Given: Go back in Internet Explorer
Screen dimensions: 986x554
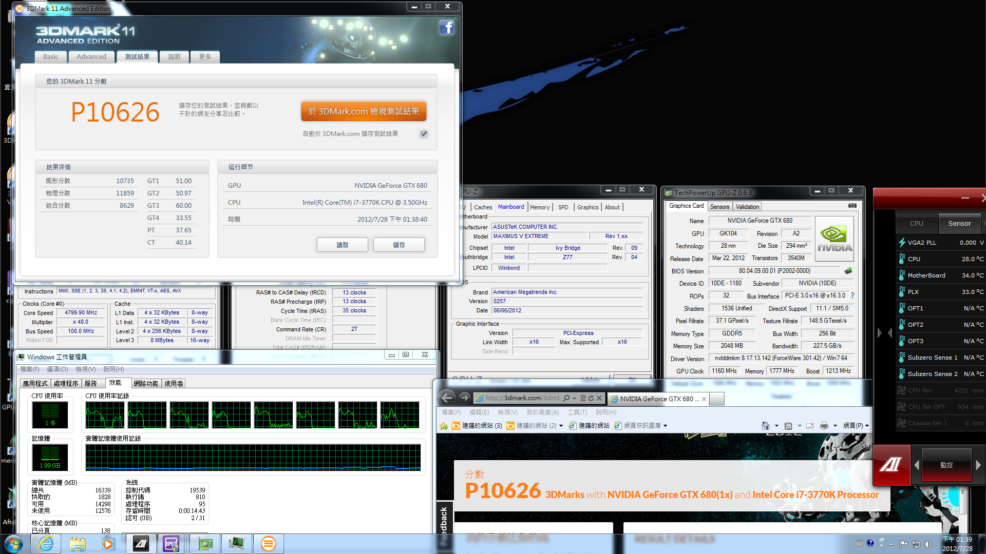Looking at the screenshot, I should [447, 398].
